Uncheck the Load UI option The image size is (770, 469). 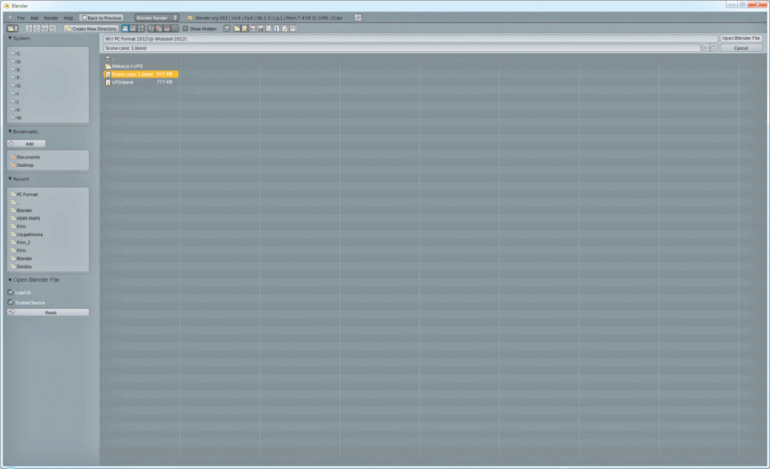point(11,292)
